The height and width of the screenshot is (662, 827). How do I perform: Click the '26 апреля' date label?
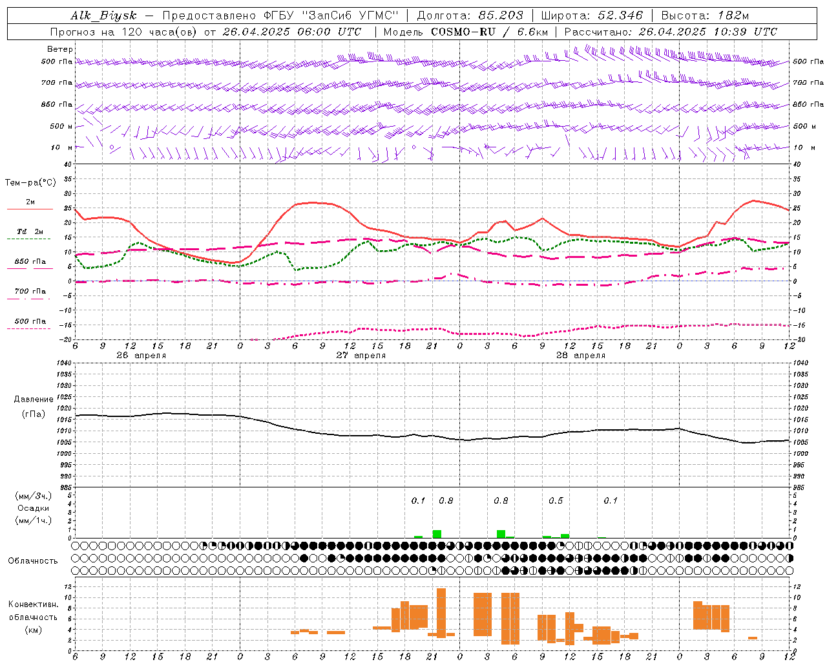click(x=141, y=356)
